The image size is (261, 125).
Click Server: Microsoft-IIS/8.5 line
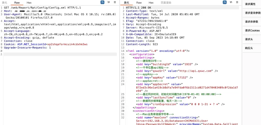pyautogui.click(x=147, y=27)
